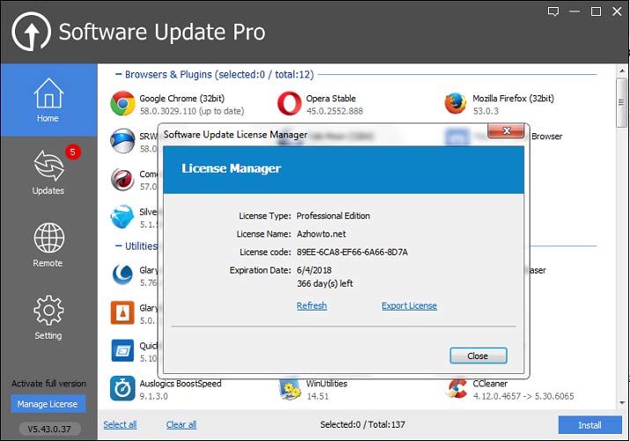The width and height of the screenshot is (630, 441).
Task: Click CCleaner version 4.12.0.4657 -> 5.30.6065
Action: coord(523,396)
